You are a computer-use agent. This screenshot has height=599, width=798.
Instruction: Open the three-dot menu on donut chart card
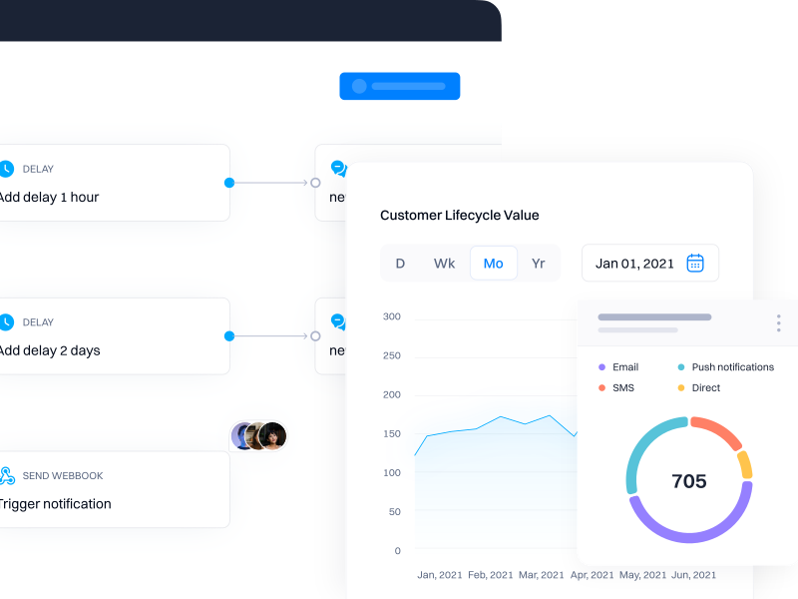[x=778, y=323]
